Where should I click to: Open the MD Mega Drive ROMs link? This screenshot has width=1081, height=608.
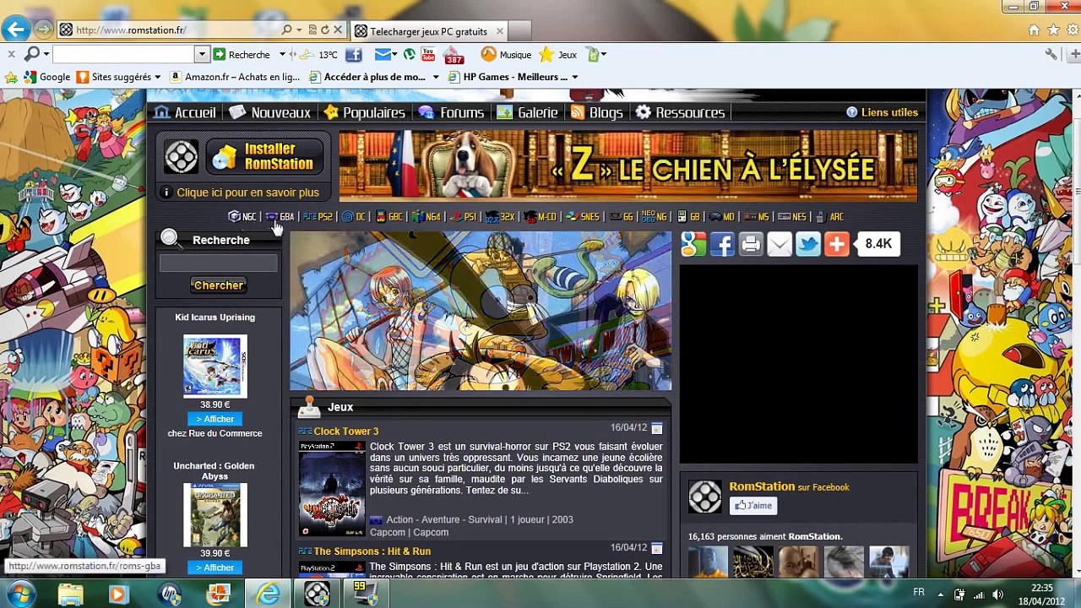(722, 217)
